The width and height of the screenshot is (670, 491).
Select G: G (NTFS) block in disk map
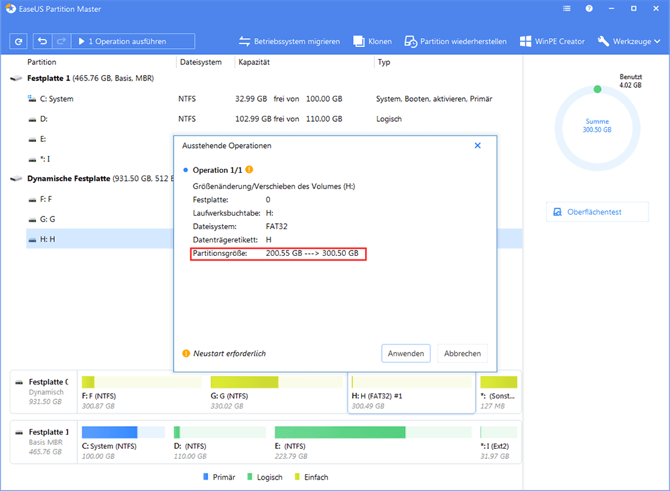click(277, 393)
